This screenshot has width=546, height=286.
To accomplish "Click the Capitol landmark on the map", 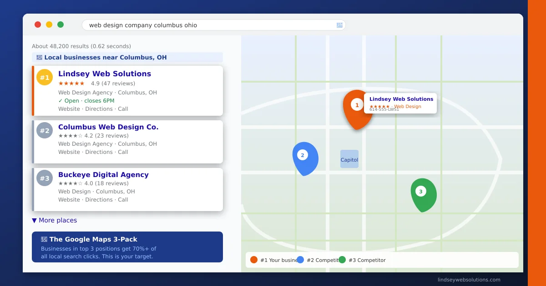I will (349, 159).
